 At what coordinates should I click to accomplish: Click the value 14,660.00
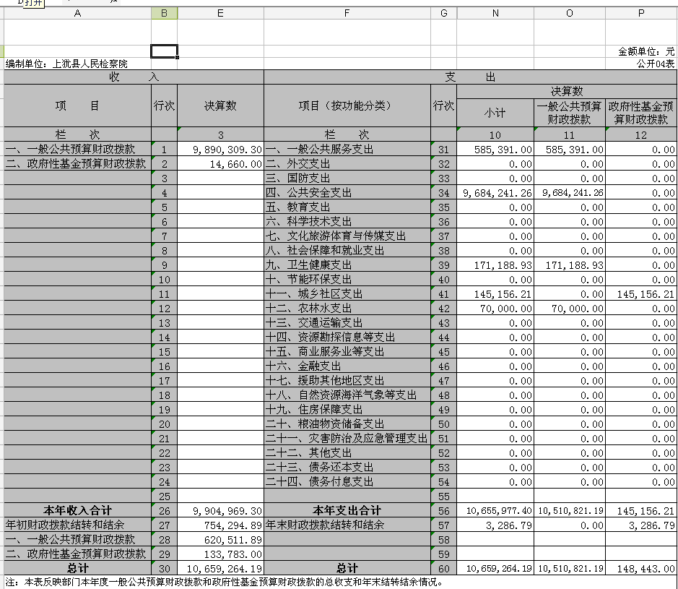click(x=236, y=164)
